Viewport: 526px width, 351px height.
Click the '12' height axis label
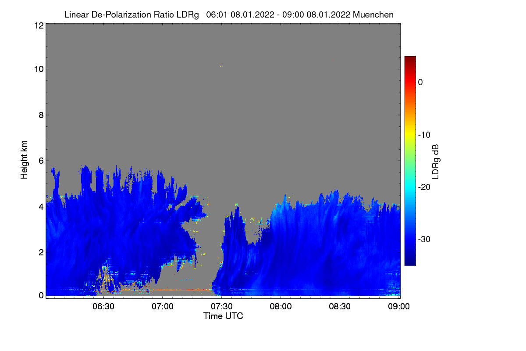pos(38,25)
